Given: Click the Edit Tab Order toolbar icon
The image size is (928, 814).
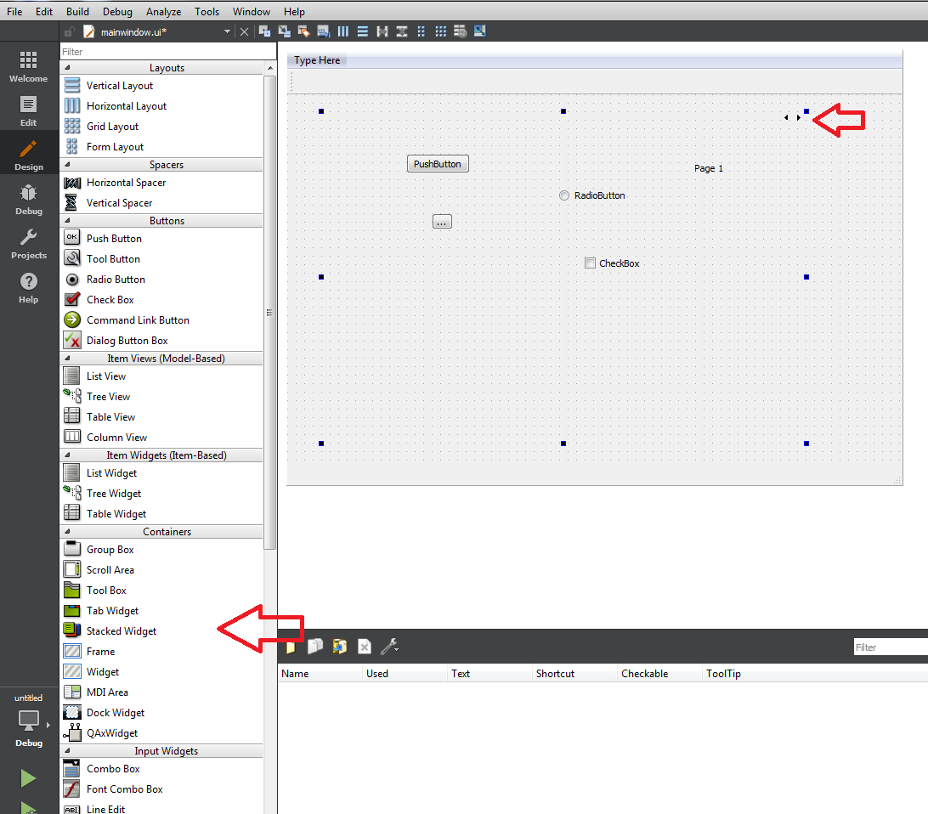Looking at the screenshot, I should (323, 31).
